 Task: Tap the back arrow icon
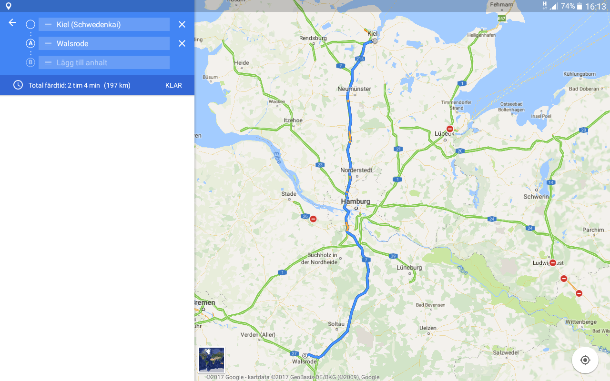[12, 22]
